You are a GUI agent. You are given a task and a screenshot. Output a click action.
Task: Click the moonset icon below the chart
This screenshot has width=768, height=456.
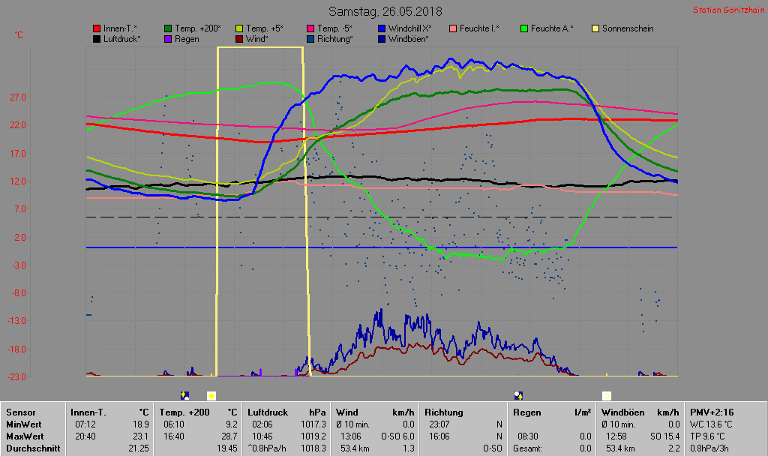[x=185, y=395]
